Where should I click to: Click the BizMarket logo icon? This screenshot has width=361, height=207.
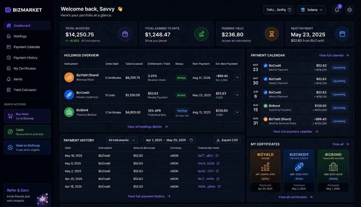tap(8, 10)
